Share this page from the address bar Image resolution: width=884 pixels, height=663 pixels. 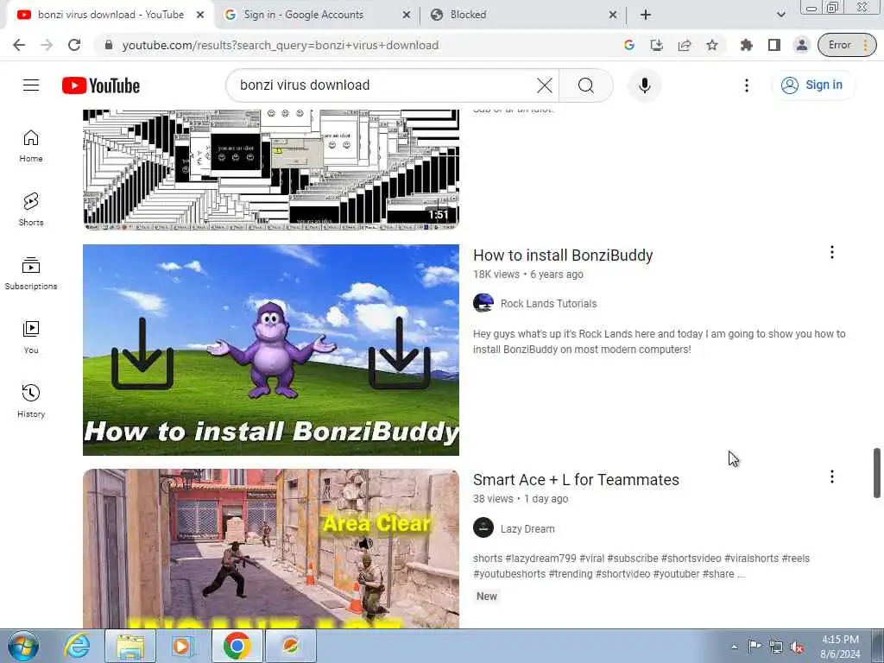coord(685,45)
